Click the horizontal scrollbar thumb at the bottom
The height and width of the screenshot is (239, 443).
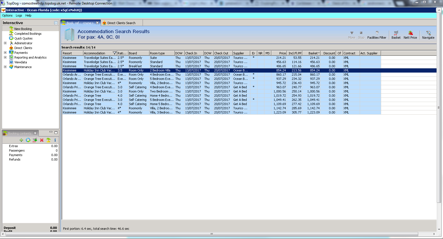tap(212, 234)
